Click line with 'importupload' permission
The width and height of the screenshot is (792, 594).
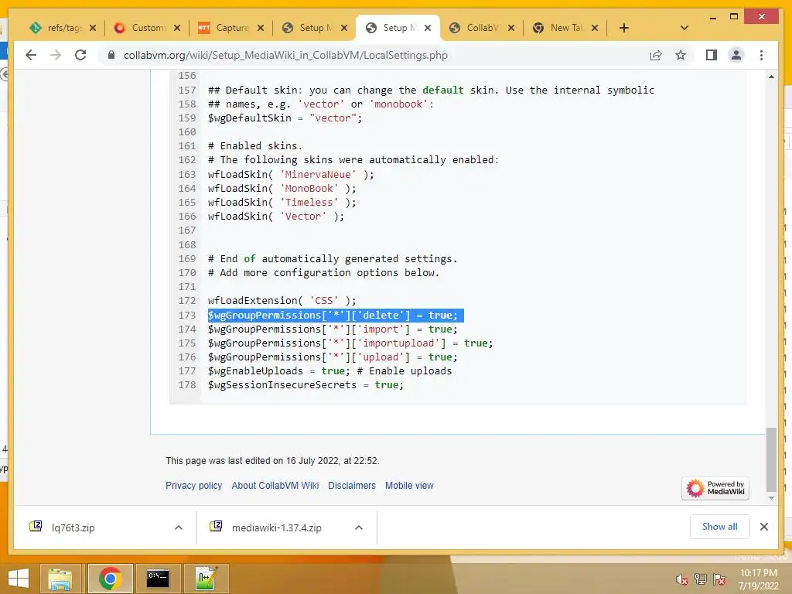tap(350, 343)
